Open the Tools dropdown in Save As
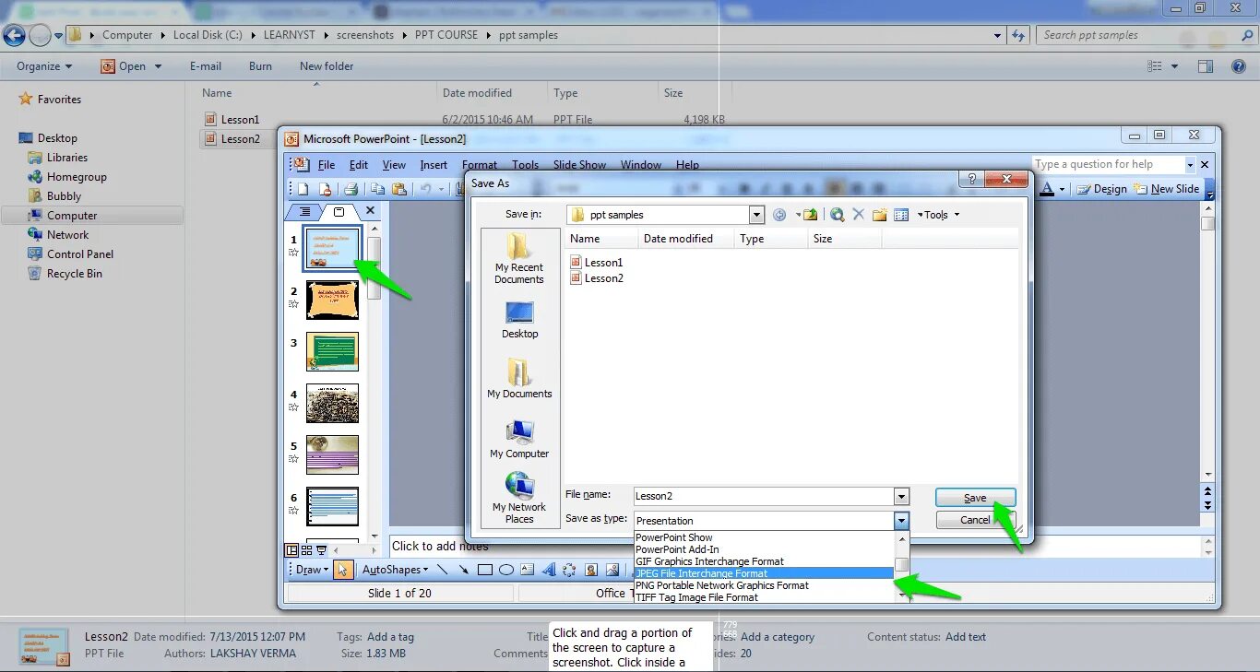 click(x=939, y=215)
